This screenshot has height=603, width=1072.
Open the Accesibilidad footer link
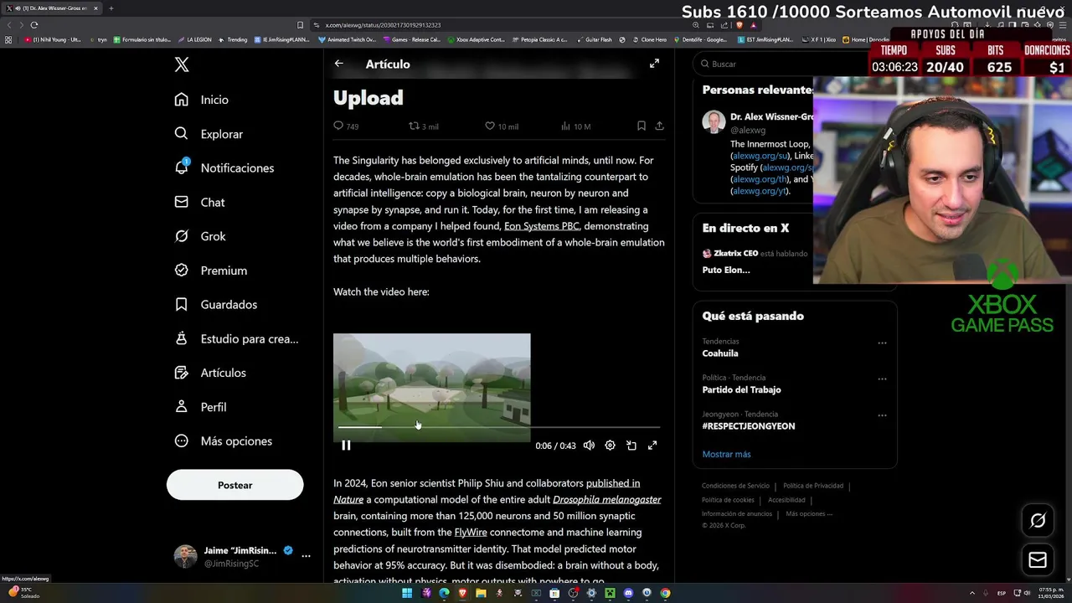pyautogui.click(x=786, y=500)
